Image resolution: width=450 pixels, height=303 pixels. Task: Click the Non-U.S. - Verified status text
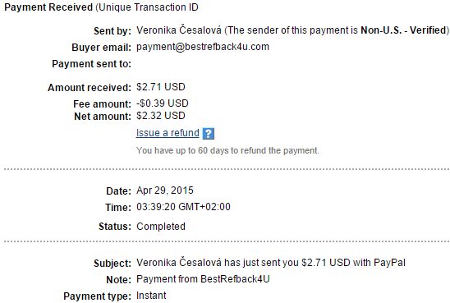pyautogui.click(x=403, y=30)
